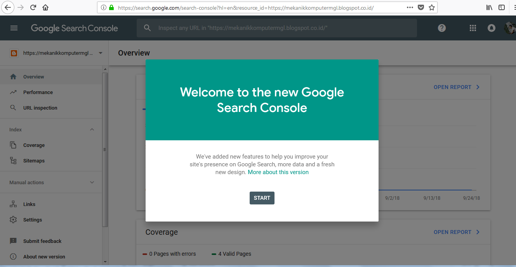Screen dimensions: 516x267
Task: Open notifications bell
Action: pyautogui.click(x=492, y=28)
